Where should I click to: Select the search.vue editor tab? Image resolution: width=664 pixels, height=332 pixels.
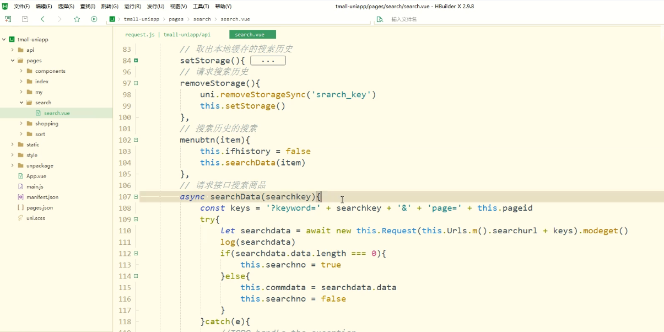click(x=252, y=34)
